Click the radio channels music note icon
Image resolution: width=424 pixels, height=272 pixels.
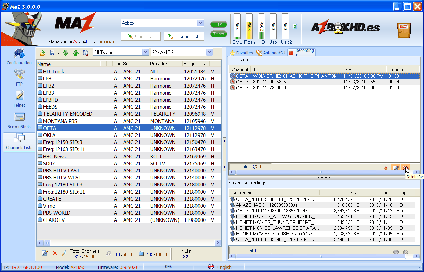(x=109, y=253)
